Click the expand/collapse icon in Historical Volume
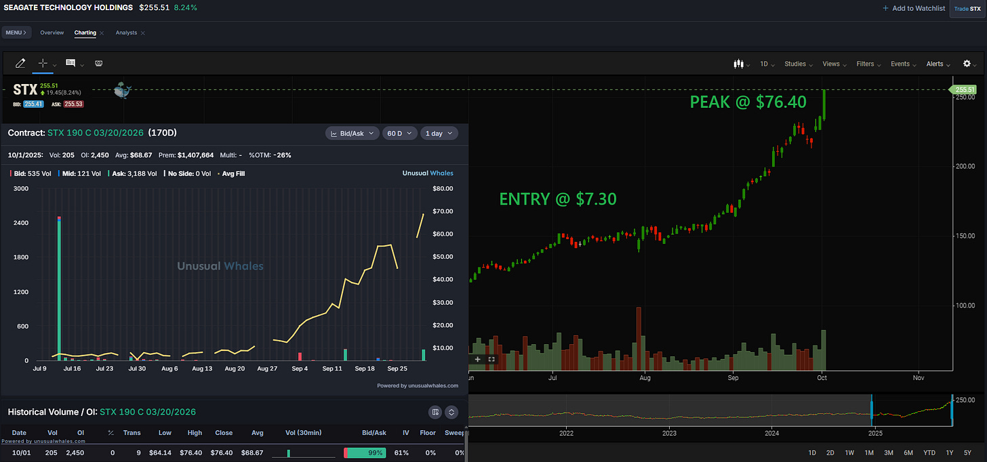Image resolution: width=987 pixels, height=462 pixels. [452, 412]
